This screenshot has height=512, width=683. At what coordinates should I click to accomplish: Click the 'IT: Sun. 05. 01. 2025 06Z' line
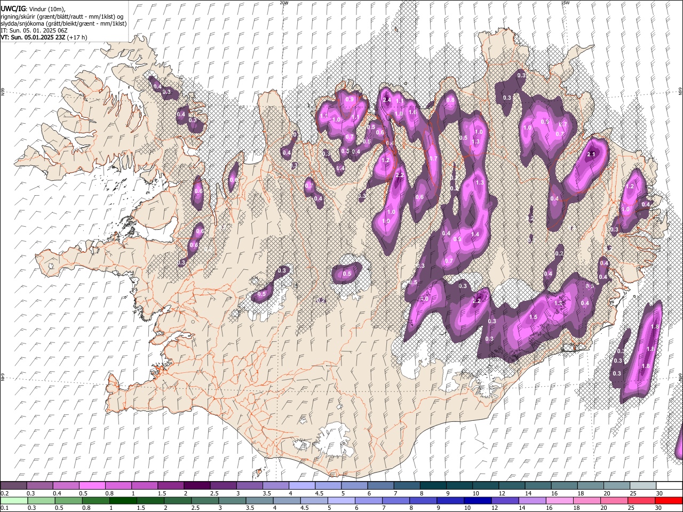click(x=34, y=30)
